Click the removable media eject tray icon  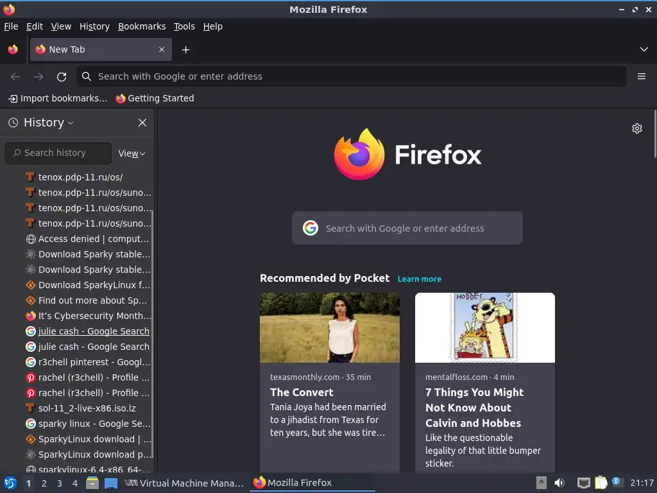542,483
